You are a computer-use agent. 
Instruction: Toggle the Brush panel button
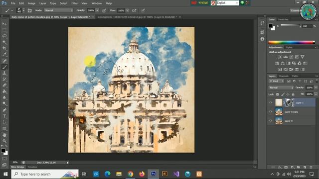point(29,10)
